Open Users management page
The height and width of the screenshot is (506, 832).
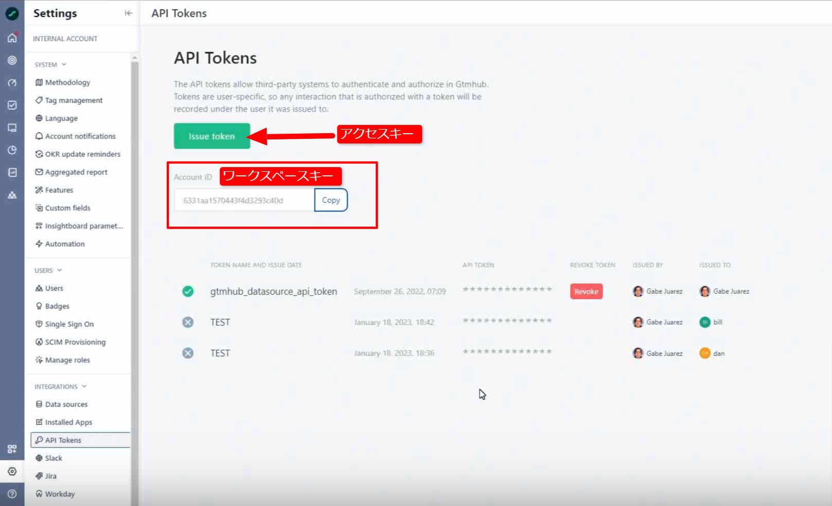(49, 288)
